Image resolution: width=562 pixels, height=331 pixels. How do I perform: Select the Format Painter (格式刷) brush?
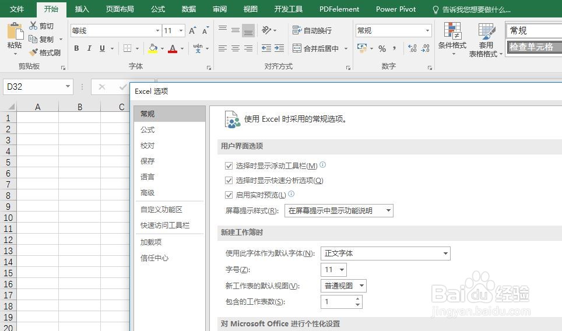coord(33,52)
